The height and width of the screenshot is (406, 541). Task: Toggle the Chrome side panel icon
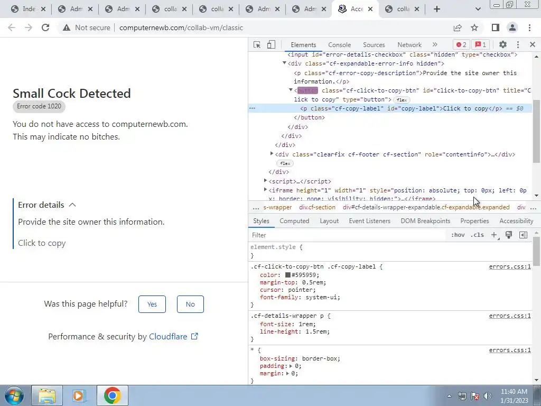pyautogui.click(x=496, y=27)
